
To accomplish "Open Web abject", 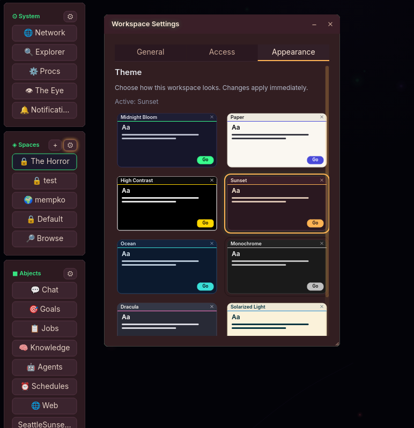I will point(45,406).
